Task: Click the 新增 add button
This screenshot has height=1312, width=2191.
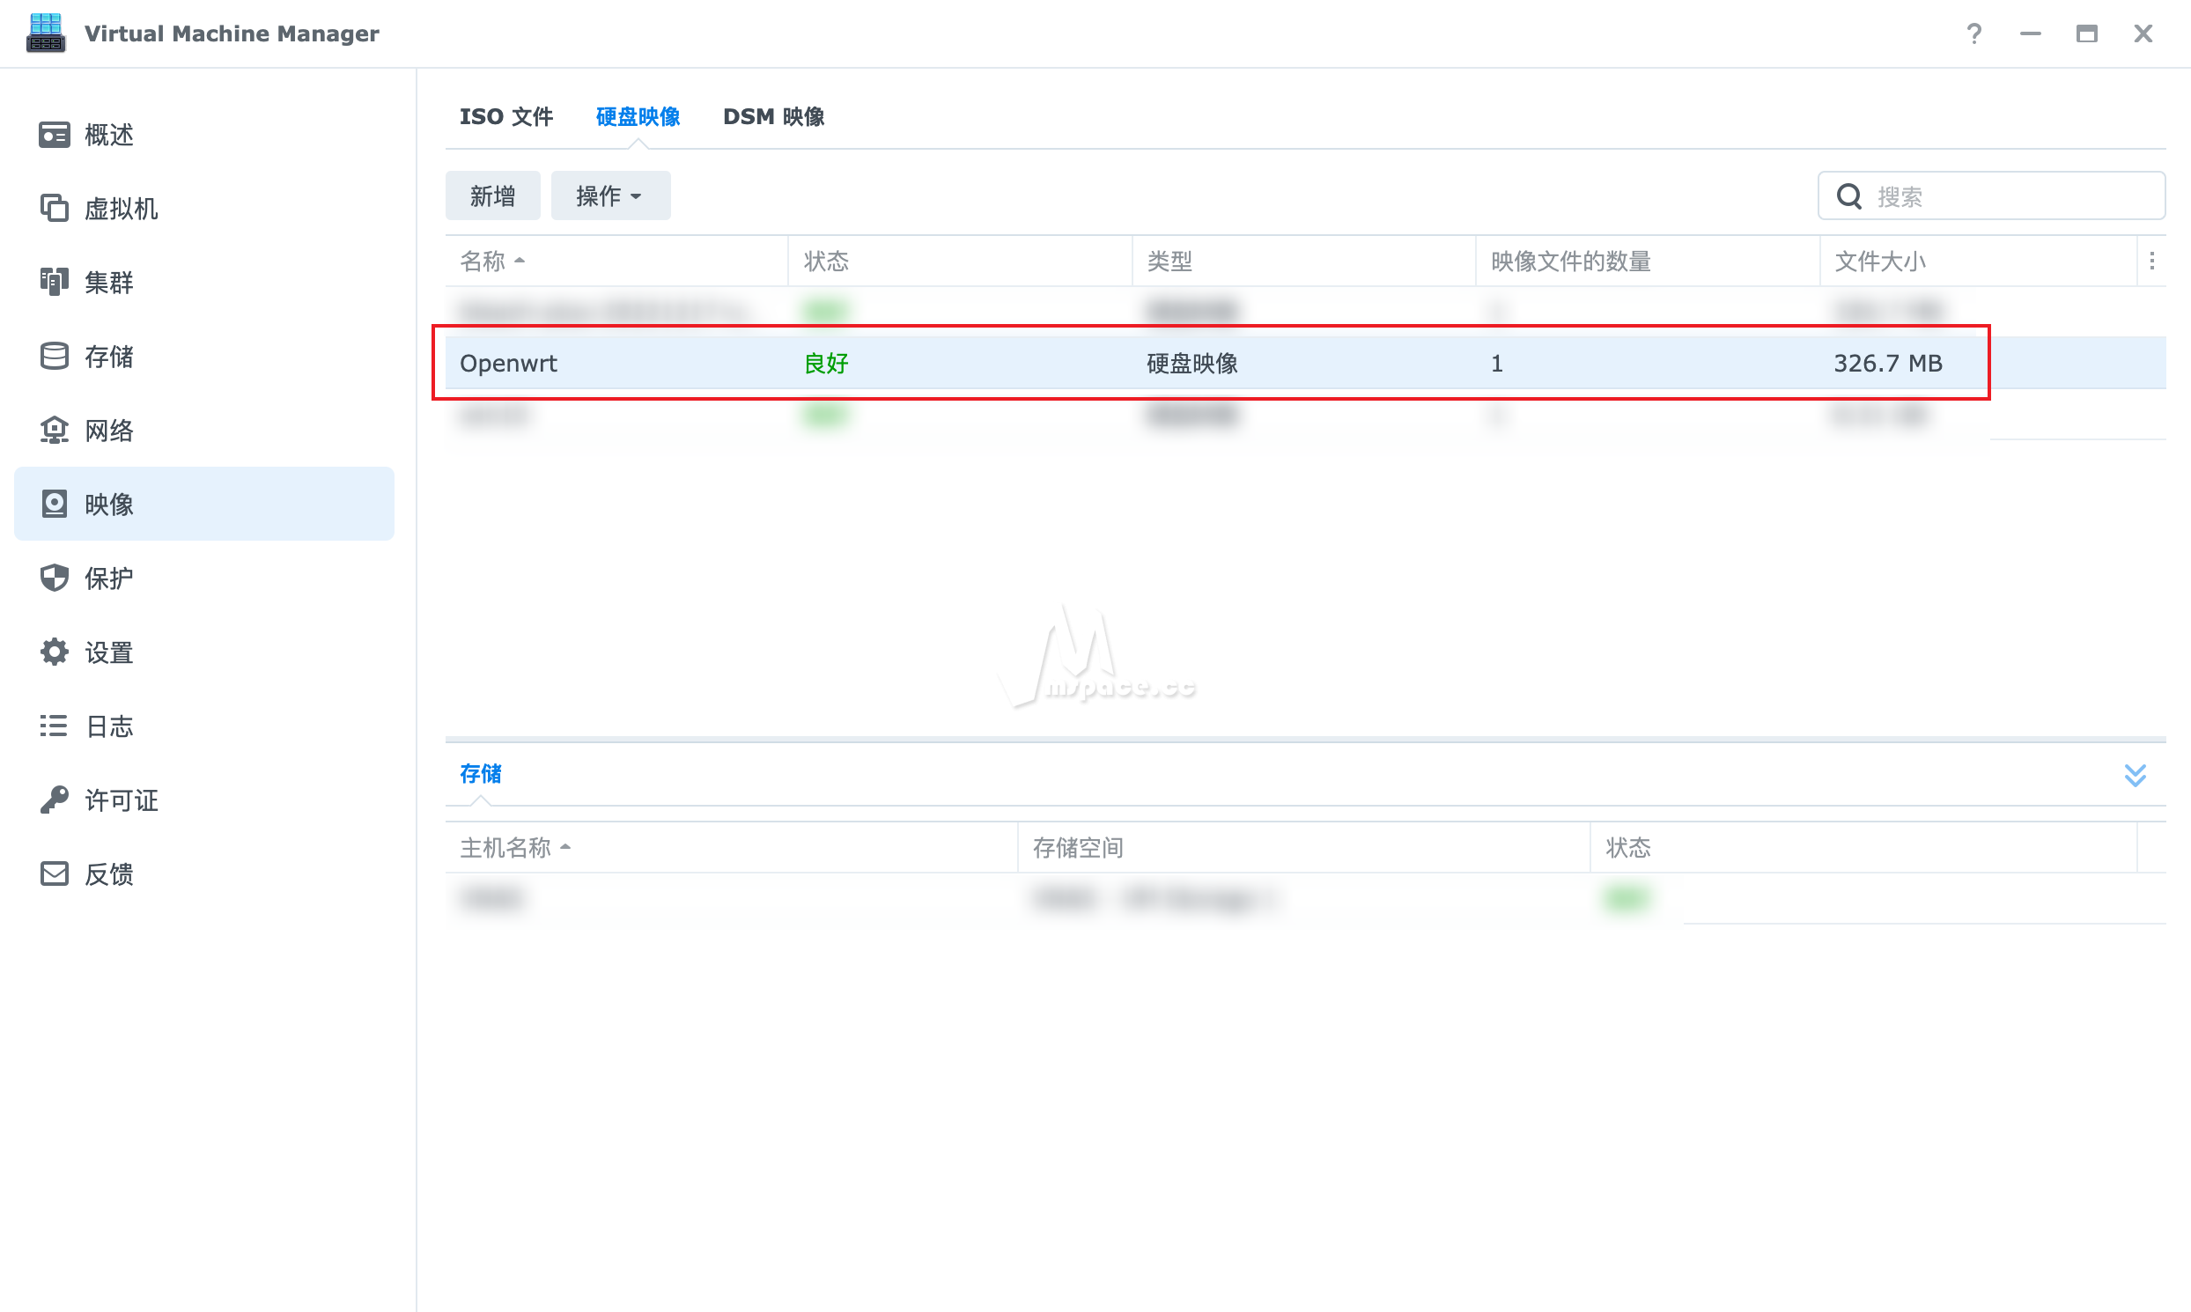Action: (x=491, y=195)
